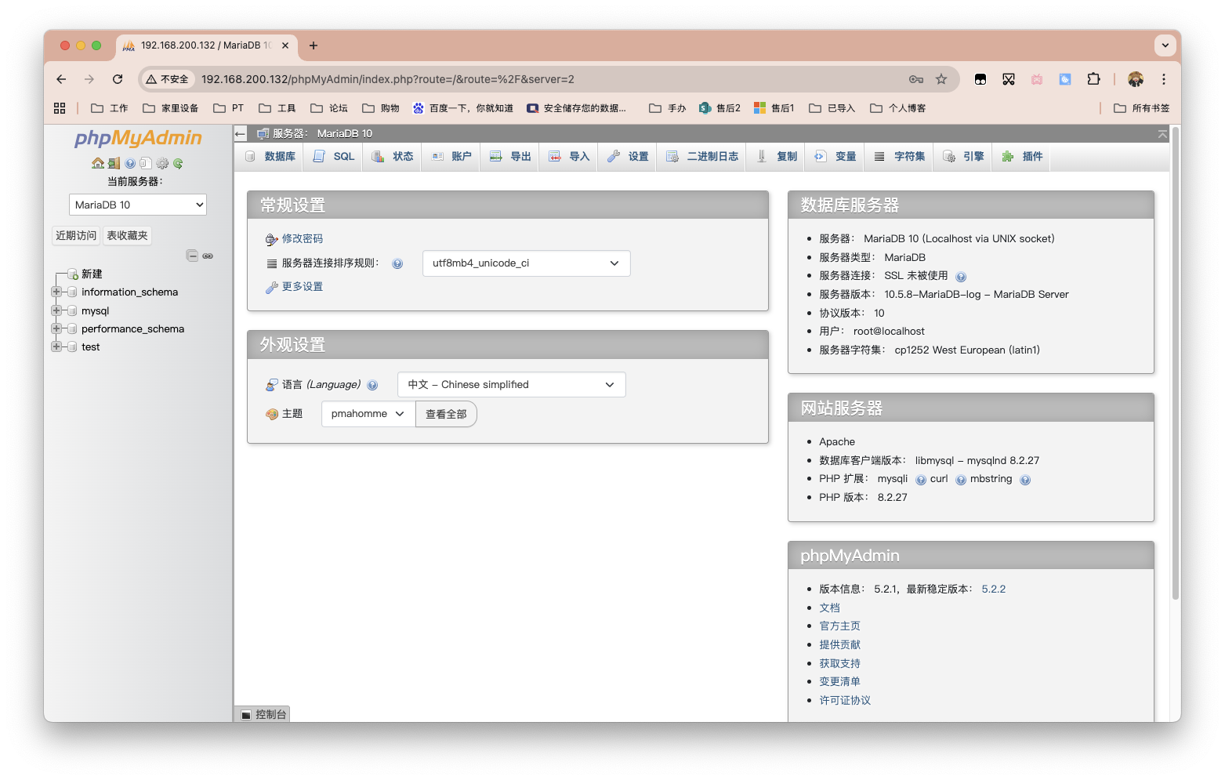The height and width of the screenshot is (780, 1225).
Task: Switch to the 状态 status tab
Action: [392, 156]
